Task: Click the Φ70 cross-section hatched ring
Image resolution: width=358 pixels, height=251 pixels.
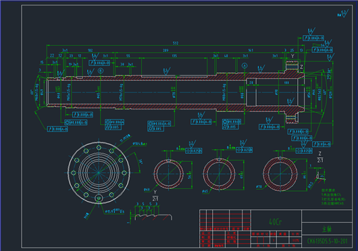Action: click(280, 173)
